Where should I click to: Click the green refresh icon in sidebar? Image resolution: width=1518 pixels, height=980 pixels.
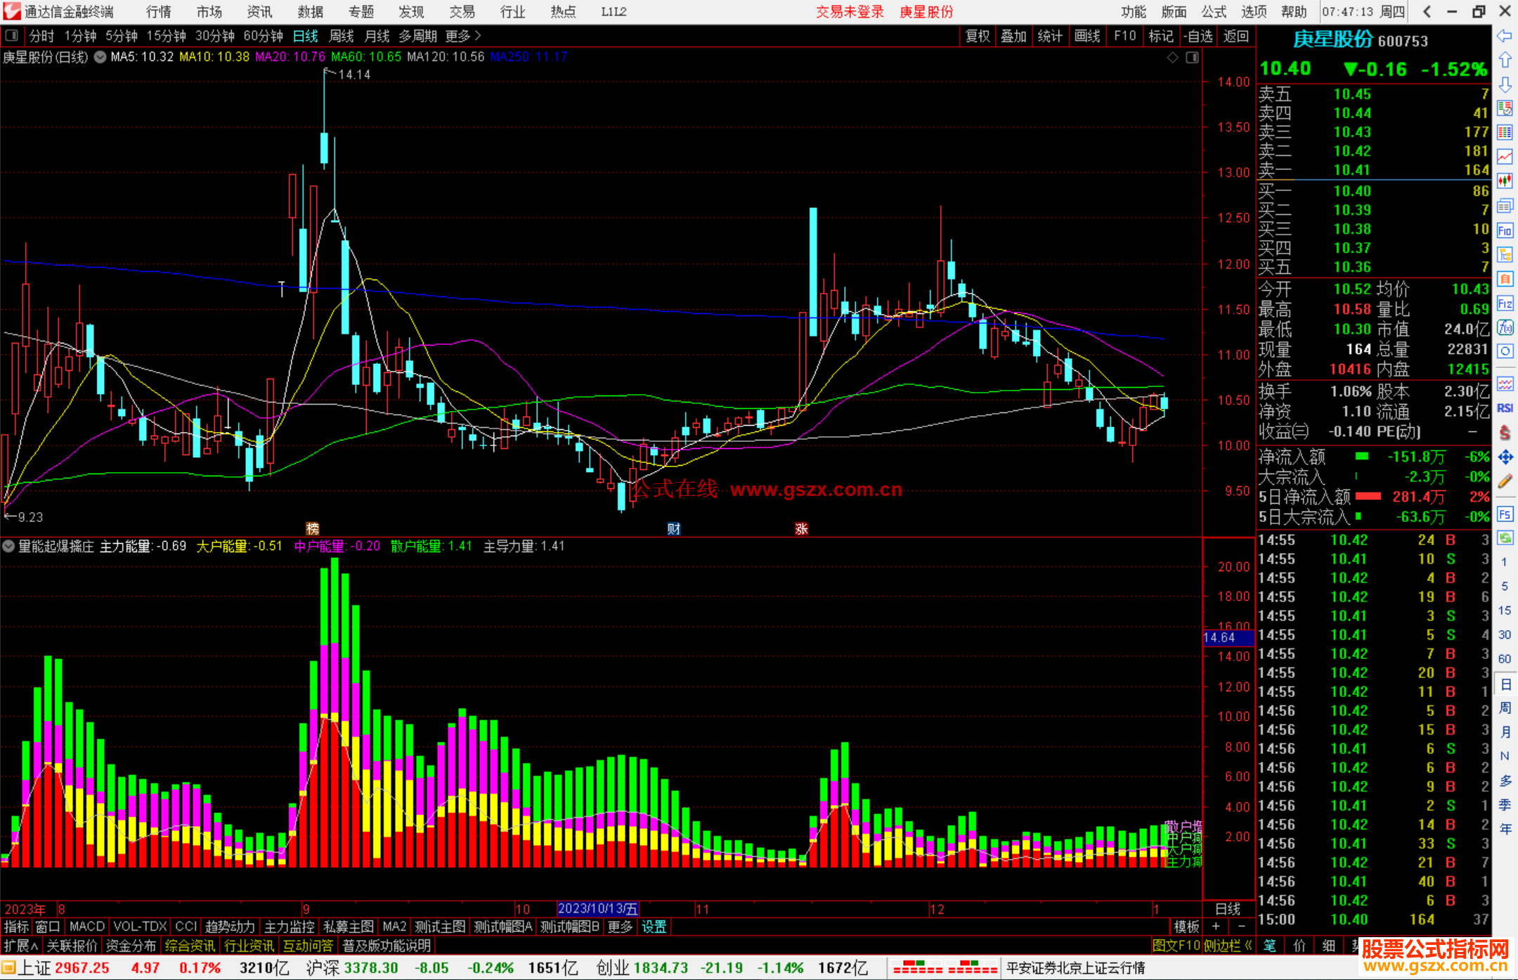pos(1505,538)
